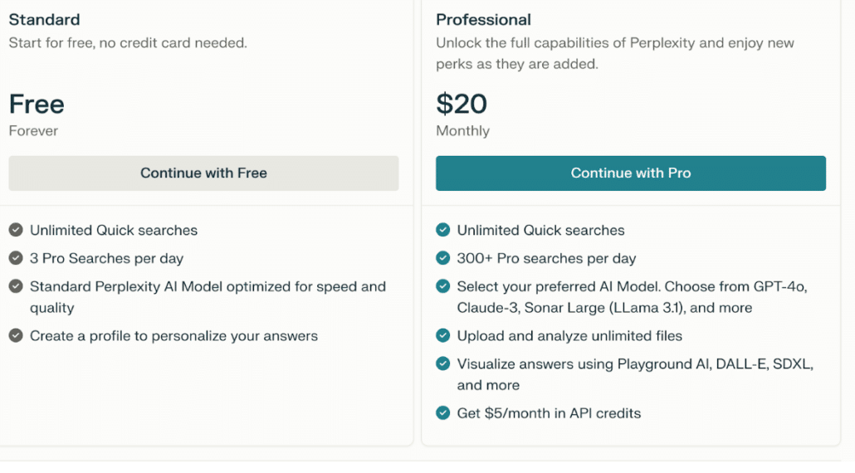The image size is (855, 473).
Task: Select the Standard plan heading
Action: click(44, 20)
